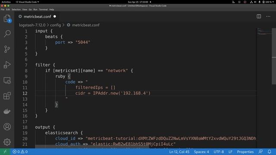Viewport: 276px width, 155px height.
Task: Click the '192.168.4' string
Action: click(134, 93)
